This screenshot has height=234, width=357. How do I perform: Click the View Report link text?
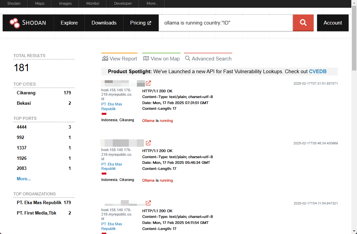coord(123,59)
